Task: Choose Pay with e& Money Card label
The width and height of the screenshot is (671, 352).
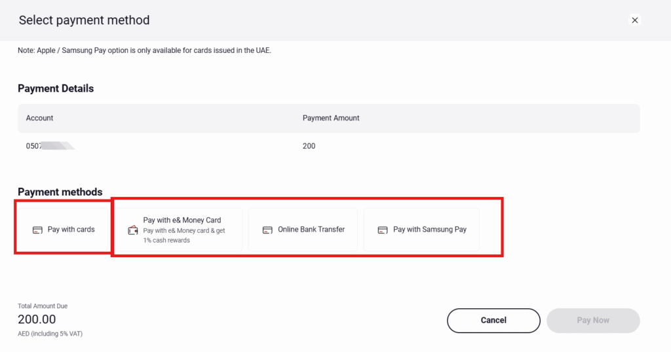Action: click(x=182, y=220)
